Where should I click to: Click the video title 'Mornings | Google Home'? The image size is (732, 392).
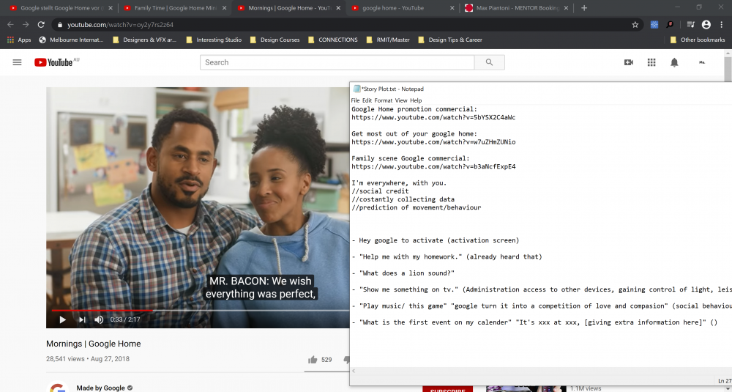coord(94,344)
